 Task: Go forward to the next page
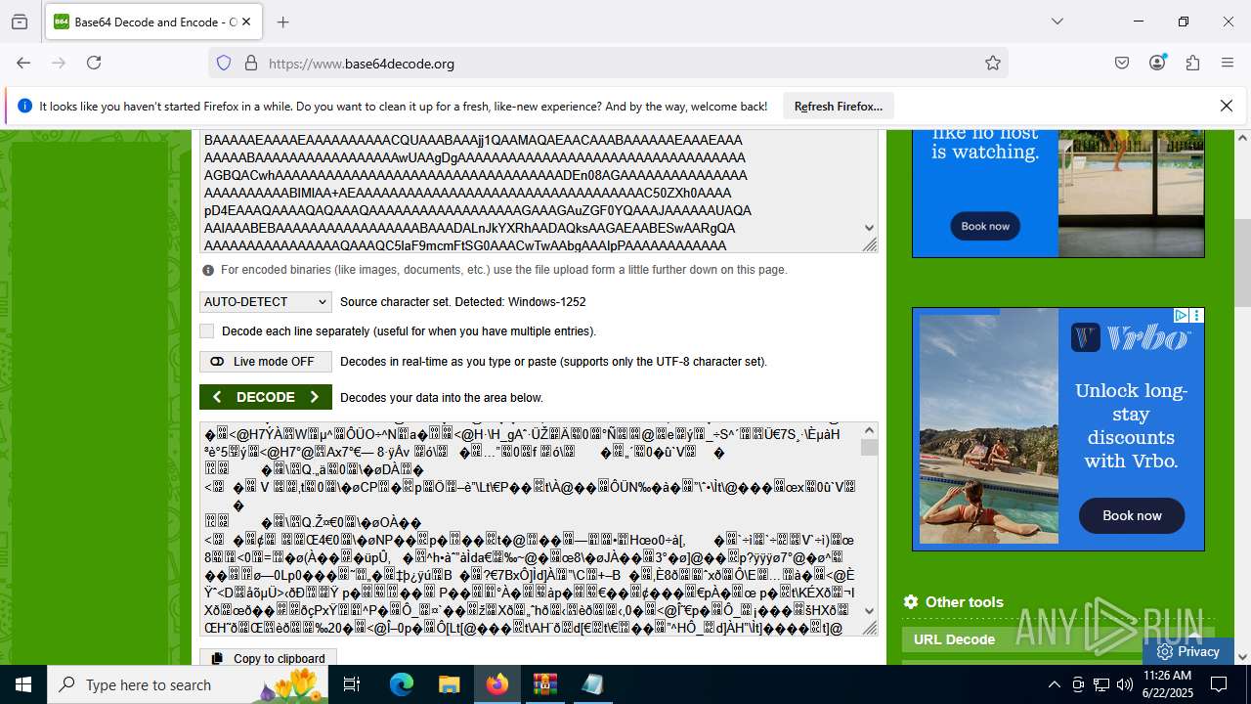(59, 63)
